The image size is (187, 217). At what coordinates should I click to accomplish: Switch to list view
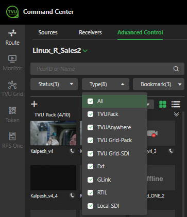[176, 104]
